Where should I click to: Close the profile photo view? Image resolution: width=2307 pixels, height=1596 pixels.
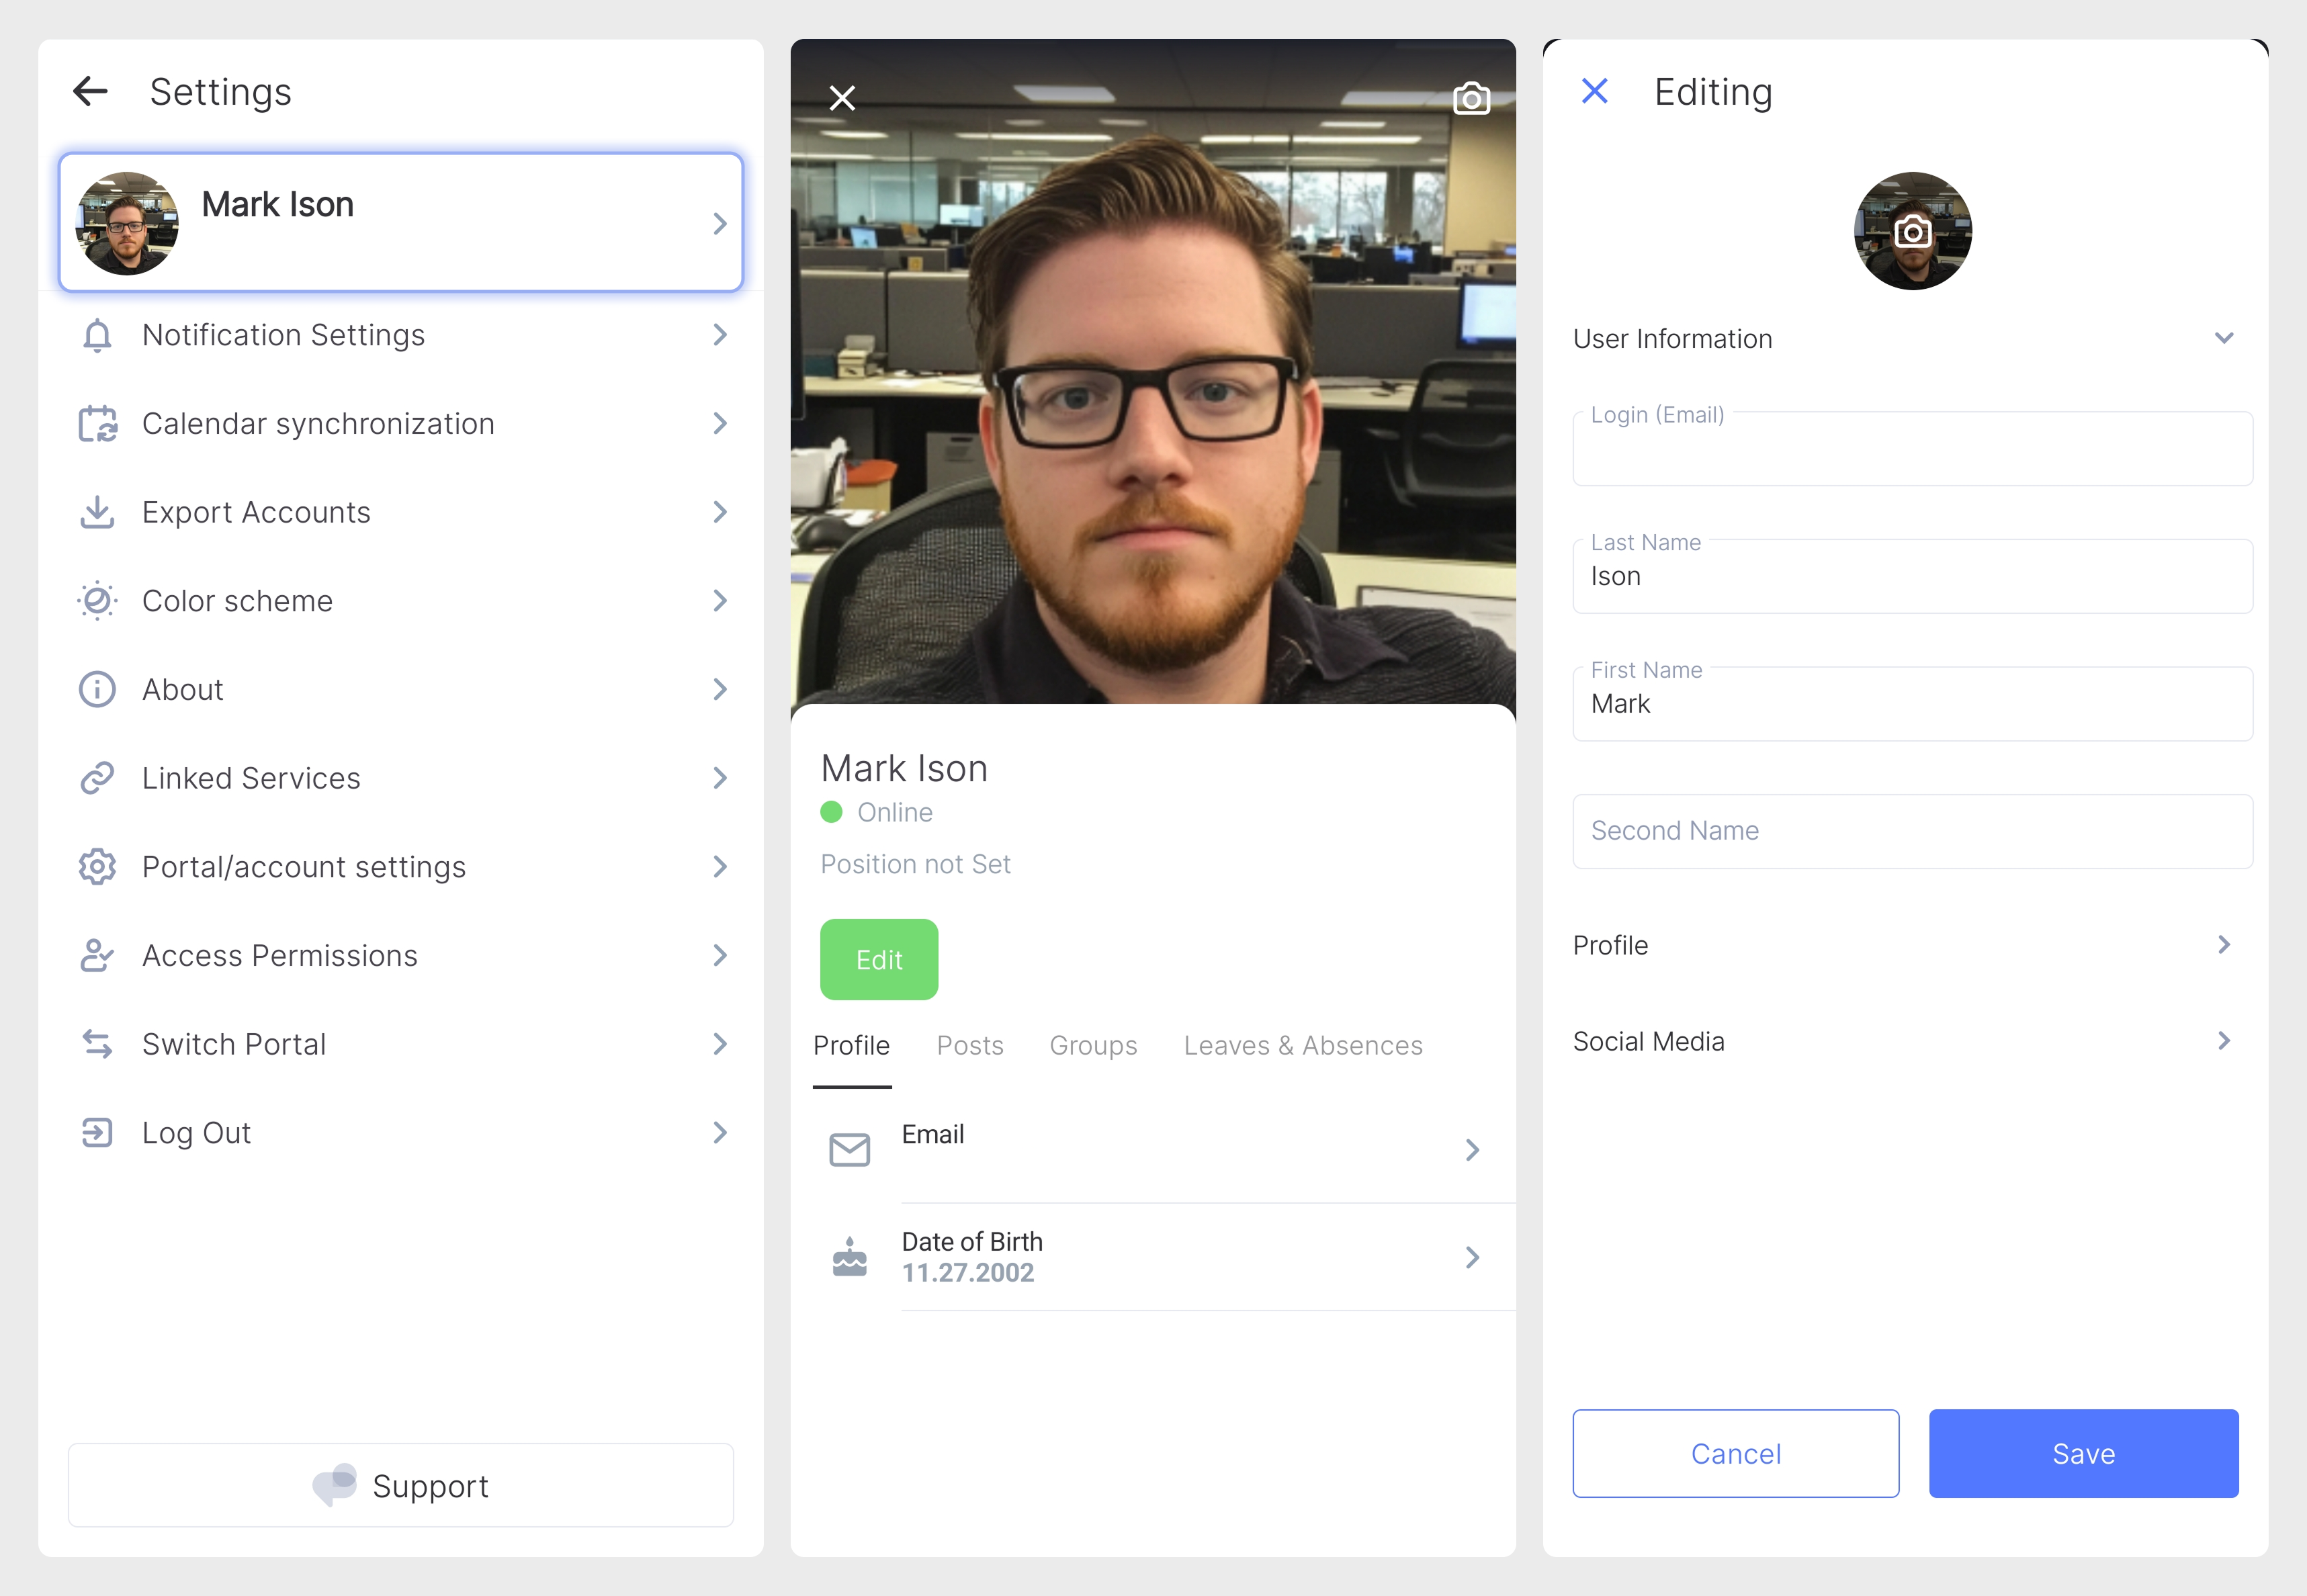point(843,98)
